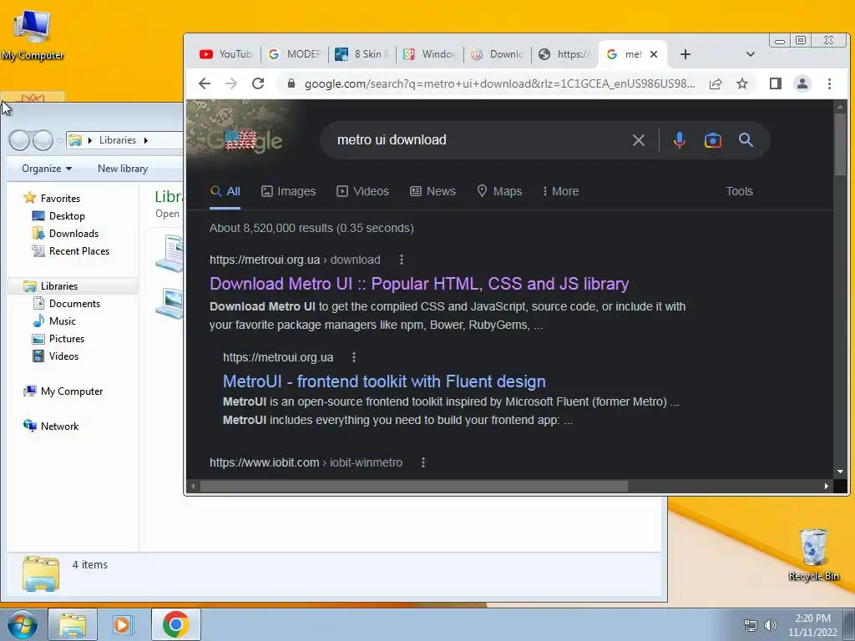Screen dimensions: 855x641
Task: Open the search Tools option
Action: pyautogui.click(x=739, y=191)
